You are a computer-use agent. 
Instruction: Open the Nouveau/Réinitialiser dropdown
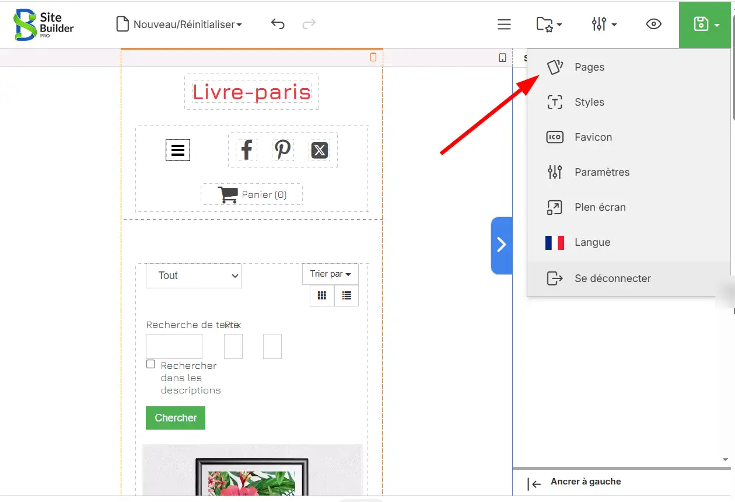click(179, 25)
